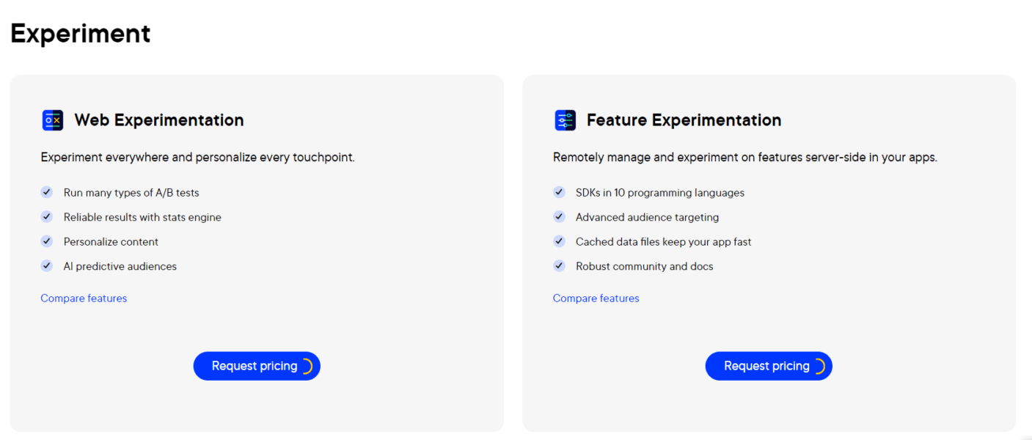Open Compare features under Web Experimentation
Viewport: 1032px width, 440px height.
coord(84,298)
